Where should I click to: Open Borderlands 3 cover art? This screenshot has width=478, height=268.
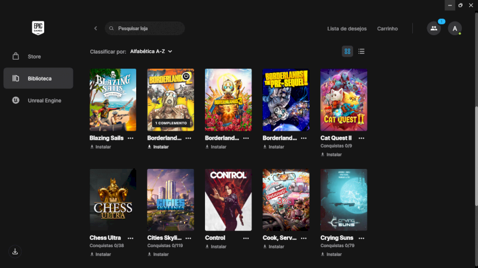[x=228, y=100]
